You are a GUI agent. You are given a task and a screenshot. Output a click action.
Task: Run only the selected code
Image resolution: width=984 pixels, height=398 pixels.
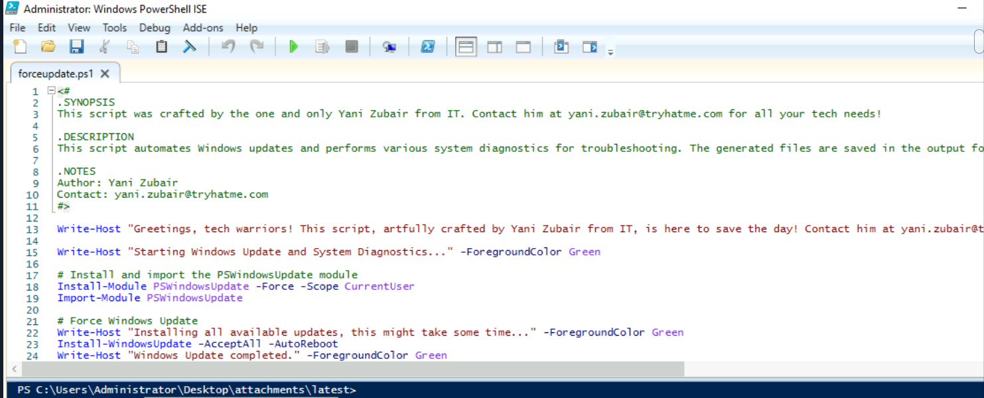coord(323,46)
